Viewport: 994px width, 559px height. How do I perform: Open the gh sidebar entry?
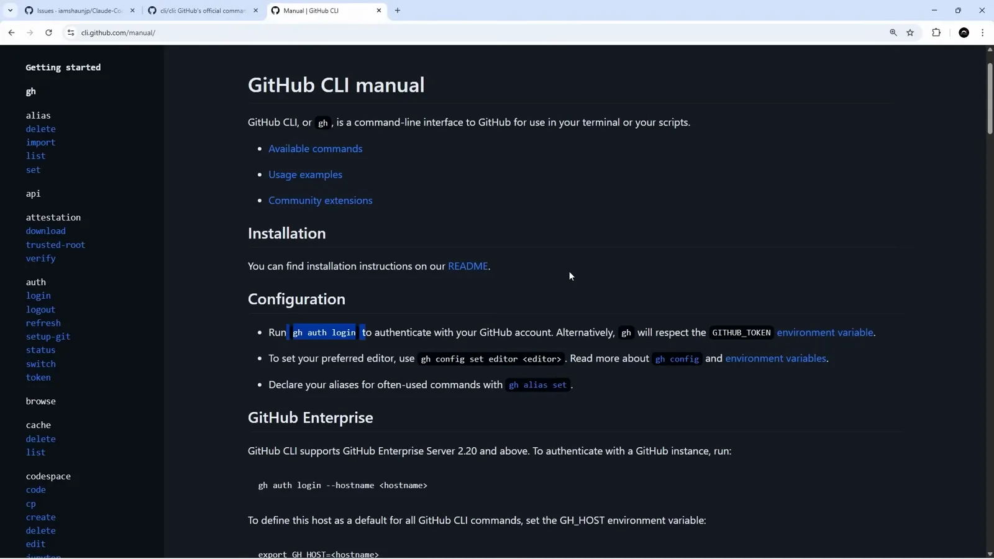pyautogui.click(x=30, y=91)
